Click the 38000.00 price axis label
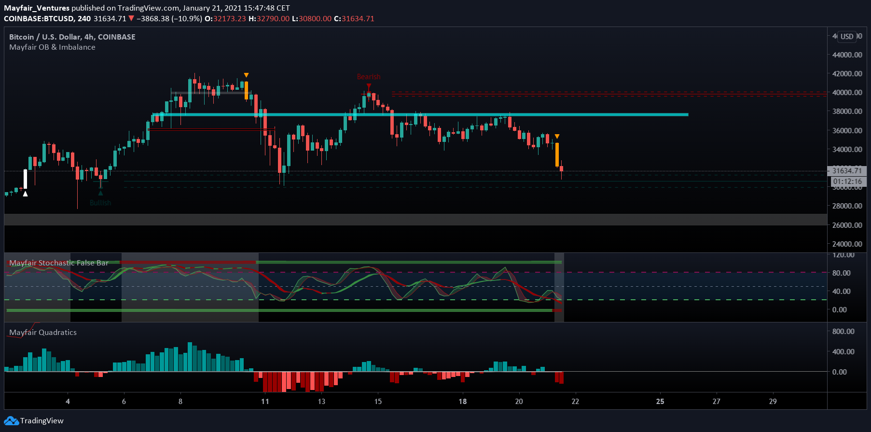 [x=847, y=111]
